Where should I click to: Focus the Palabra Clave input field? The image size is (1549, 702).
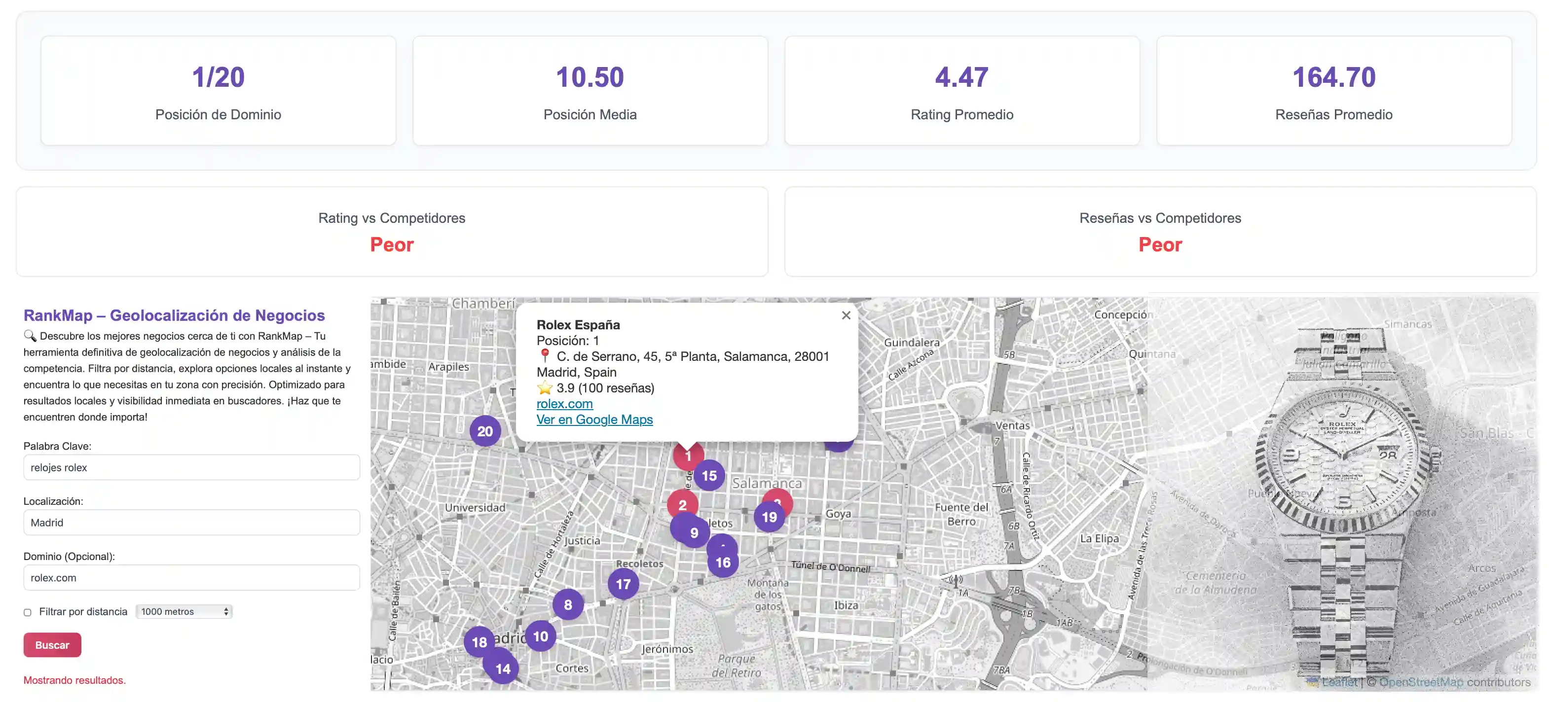coord(191,467)
